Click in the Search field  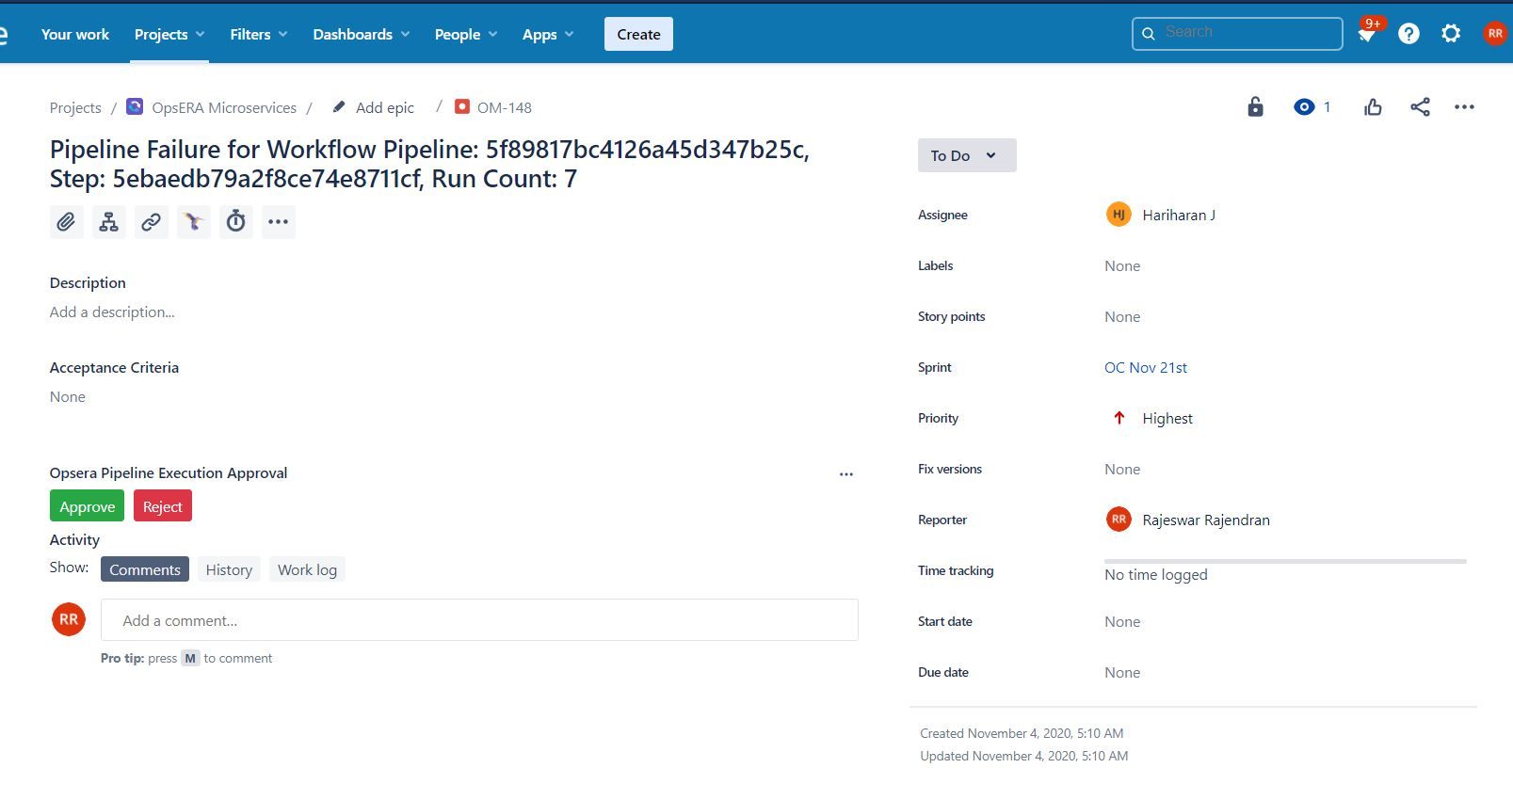(x=1237, y=33)
